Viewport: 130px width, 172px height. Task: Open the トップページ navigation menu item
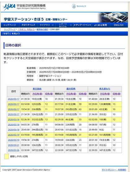[x=10, y=25]
